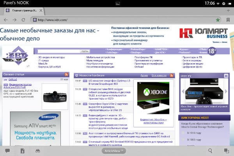Click the URL field showing http://www.ixbt.com/
Image resolution: width=234 pixels, height=156 pixels.
125,20
